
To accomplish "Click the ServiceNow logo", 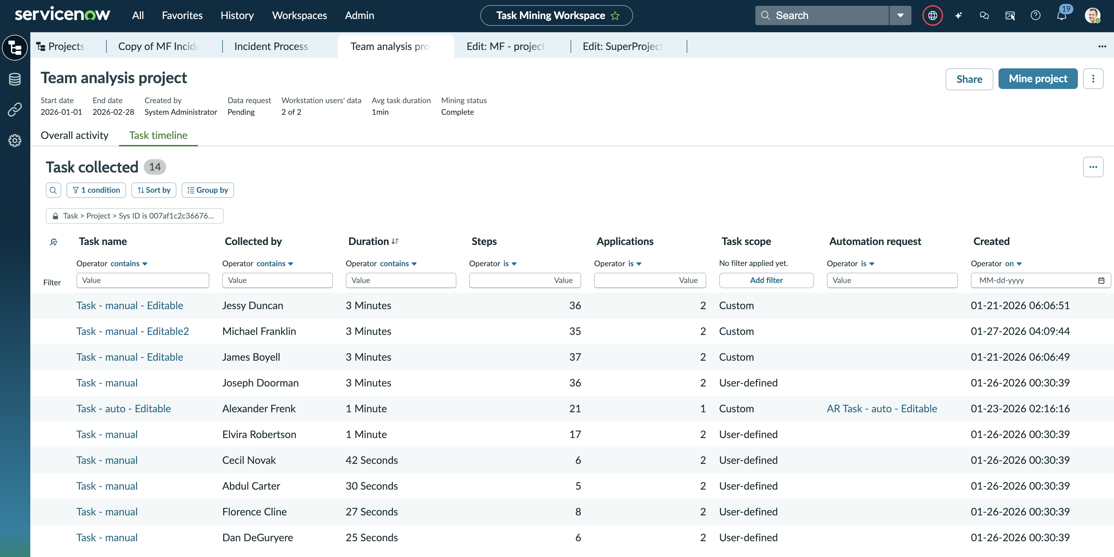I will pyautogui.click(x=63, y=15).
